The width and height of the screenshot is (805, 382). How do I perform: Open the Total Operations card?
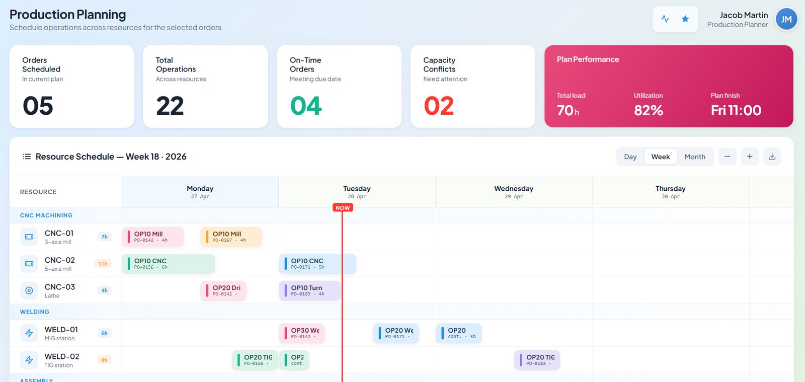205,87
